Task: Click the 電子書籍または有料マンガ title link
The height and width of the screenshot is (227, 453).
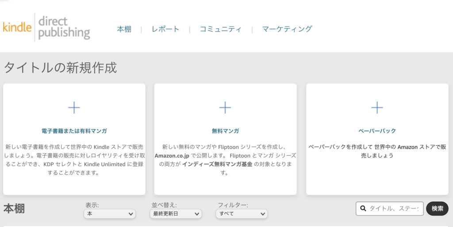Action: pos(74,131)
